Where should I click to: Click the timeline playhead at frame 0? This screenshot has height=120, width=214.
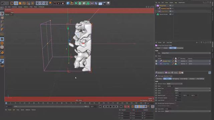6,103
